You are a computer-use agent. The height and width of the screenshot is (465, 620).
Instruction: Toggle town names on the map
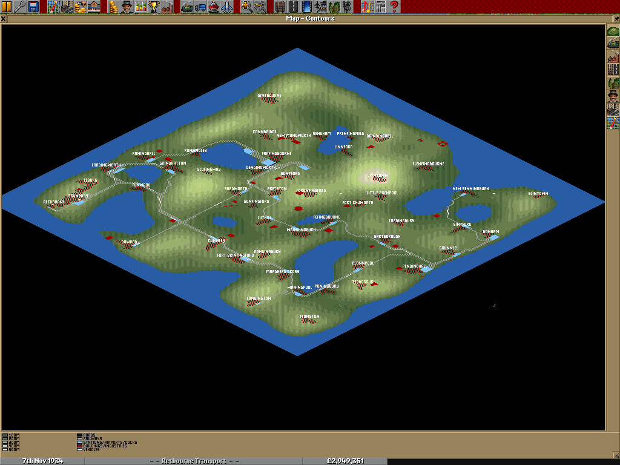[x=613, y=110]
